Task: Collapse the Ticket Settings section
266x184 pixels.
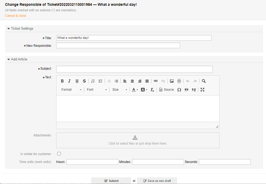Action: 9,29
